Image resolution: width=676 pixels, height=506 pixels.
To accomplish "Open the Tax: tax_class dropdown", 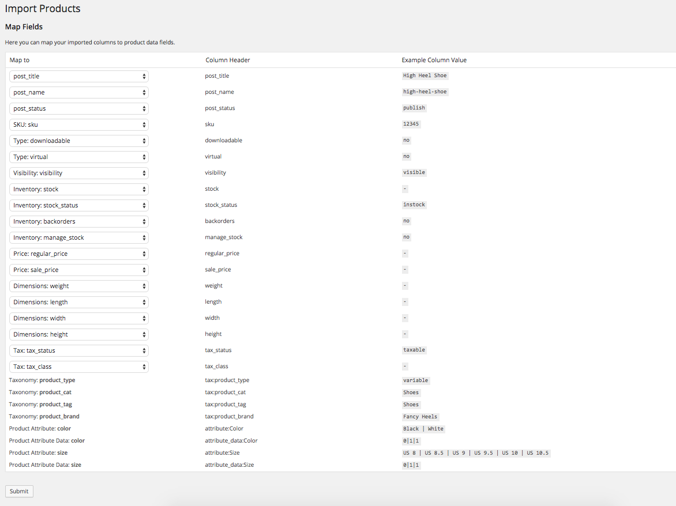I will point(78,367).
